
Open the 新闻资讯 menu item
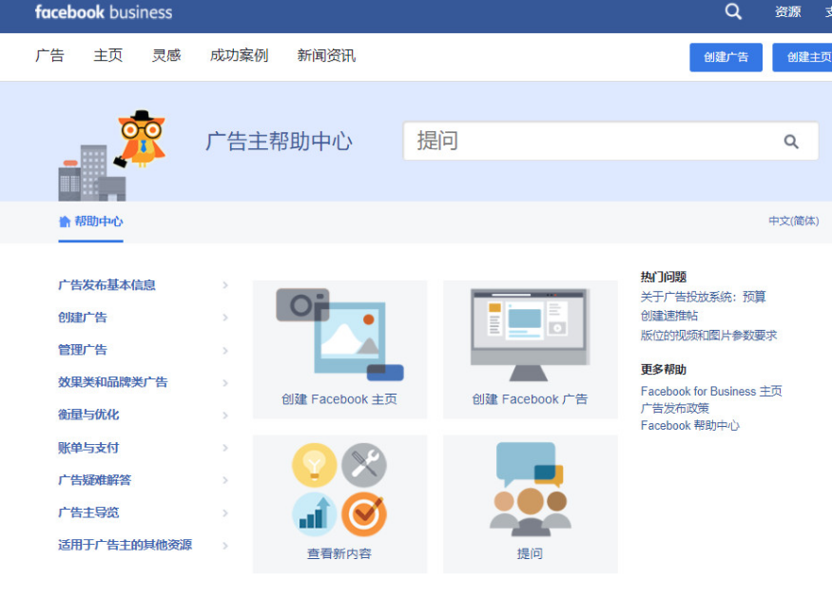tap(326, 55)
